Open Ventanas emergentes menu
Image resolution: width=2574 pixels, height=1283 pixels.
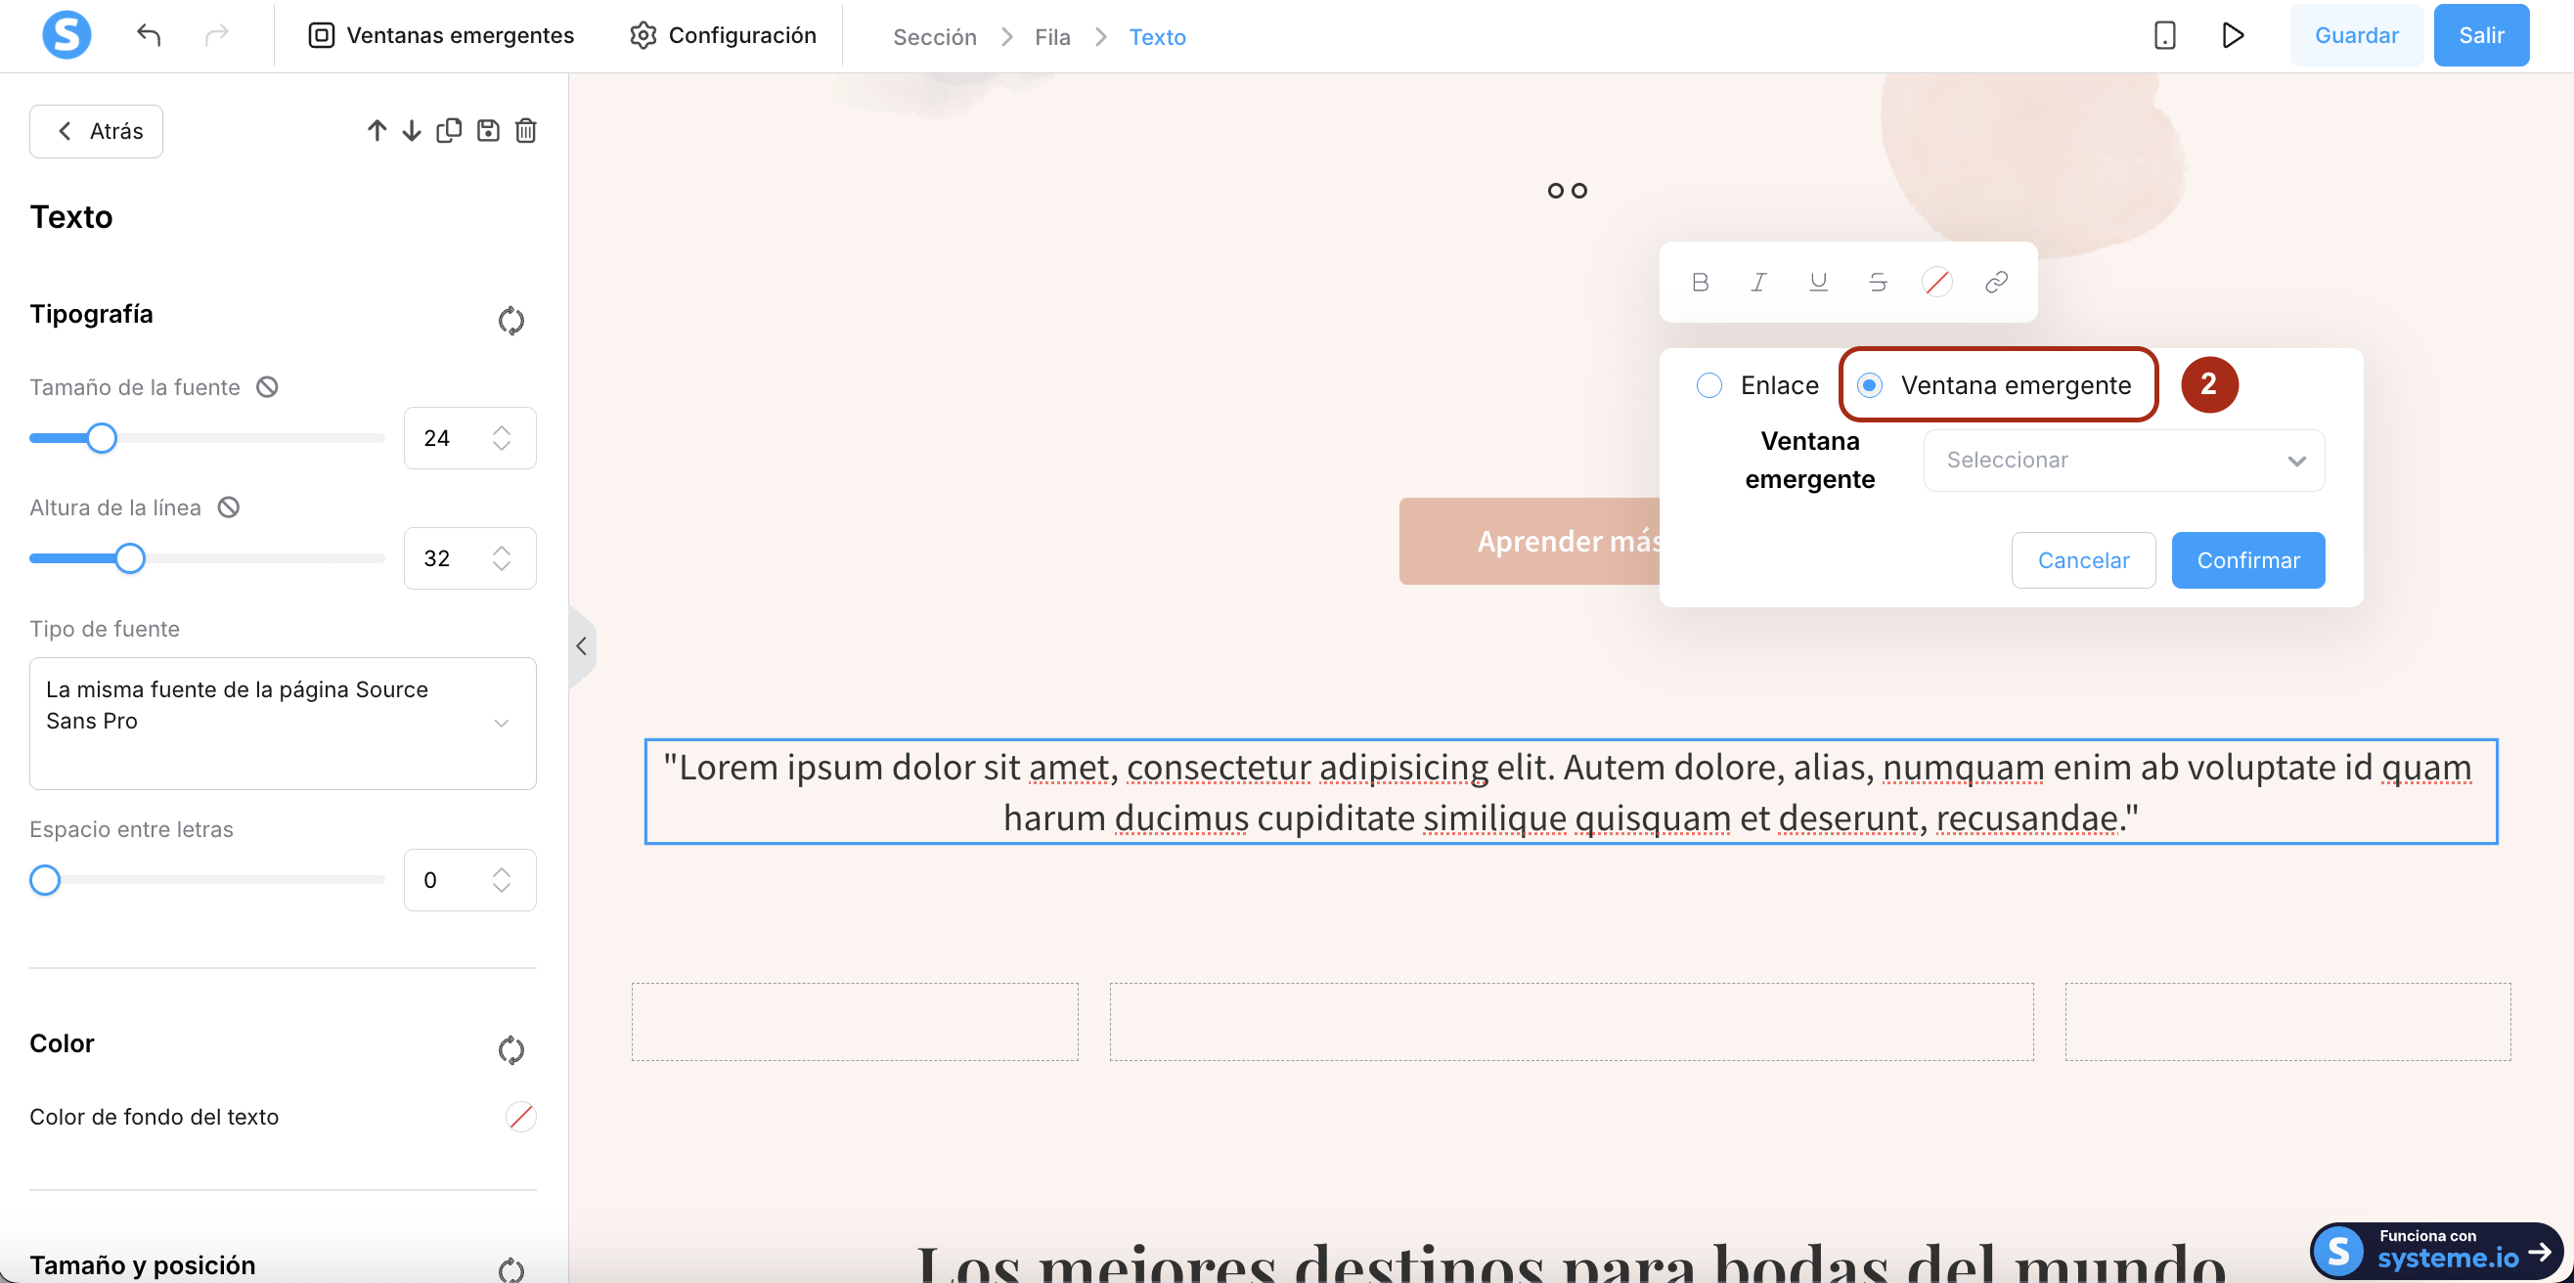(441, 36)
